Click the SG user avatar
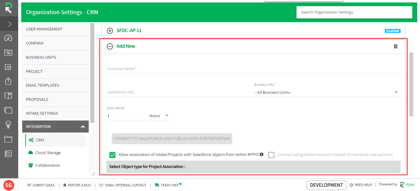The image size is (420, 191). pos(9,185)
